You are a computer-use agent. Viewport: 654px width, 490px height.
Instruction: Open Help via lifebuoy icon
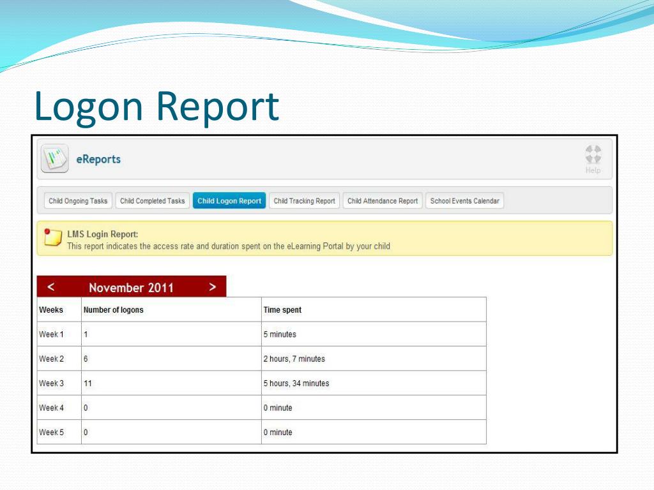593,159
